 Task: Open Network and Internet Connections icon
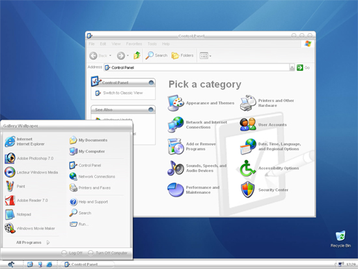point(176,125)
